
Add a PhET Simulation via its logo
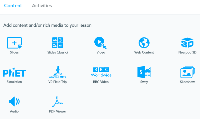[14, 72]
